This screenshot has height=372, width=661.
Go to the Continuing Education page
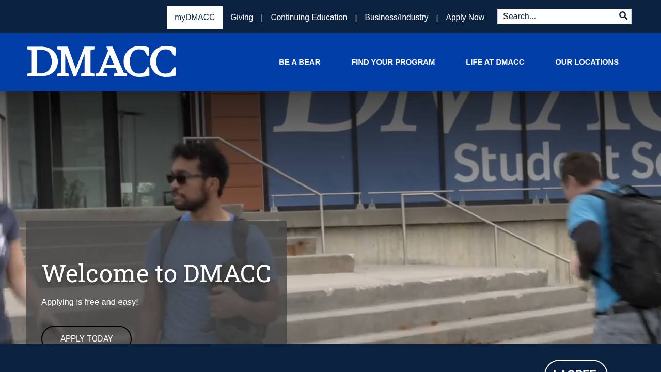click(309, 18)
